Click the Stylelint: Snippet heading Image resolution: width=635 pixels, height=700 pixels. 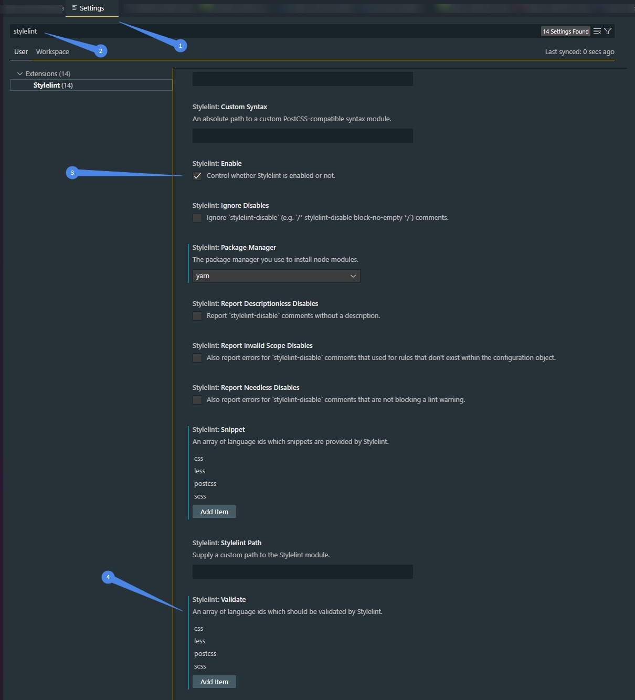pyautogui.click(x=218, y=429)
